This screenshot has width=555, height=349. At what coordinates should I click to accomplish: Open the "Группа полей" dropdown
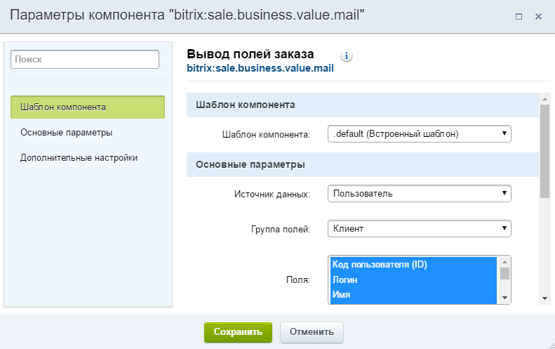pos(420,228)
